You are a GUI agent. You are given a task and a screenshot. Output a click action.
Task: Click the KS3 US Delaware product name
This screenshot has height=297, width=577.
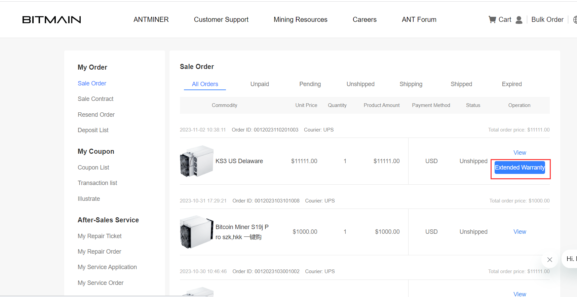pos(239,161)
